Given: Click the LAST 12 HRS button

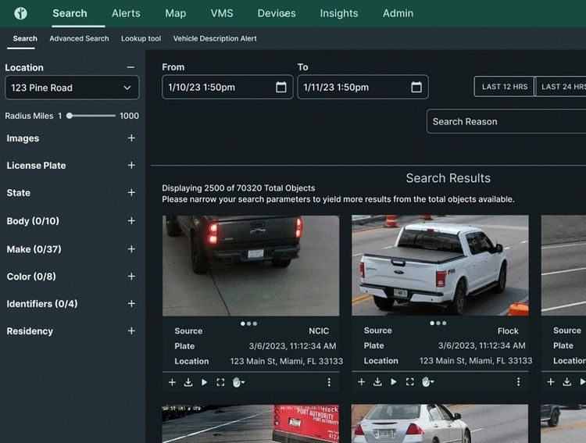Looking at the screenshot, I should coord(503,87).
